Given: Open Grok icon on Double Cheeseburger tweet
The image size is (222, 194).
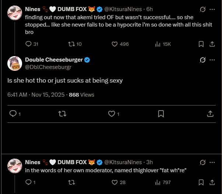Looking at the screenshot, I should [202, 60].
